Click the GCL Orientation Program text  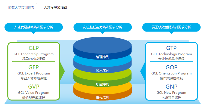tap(171, 73)
